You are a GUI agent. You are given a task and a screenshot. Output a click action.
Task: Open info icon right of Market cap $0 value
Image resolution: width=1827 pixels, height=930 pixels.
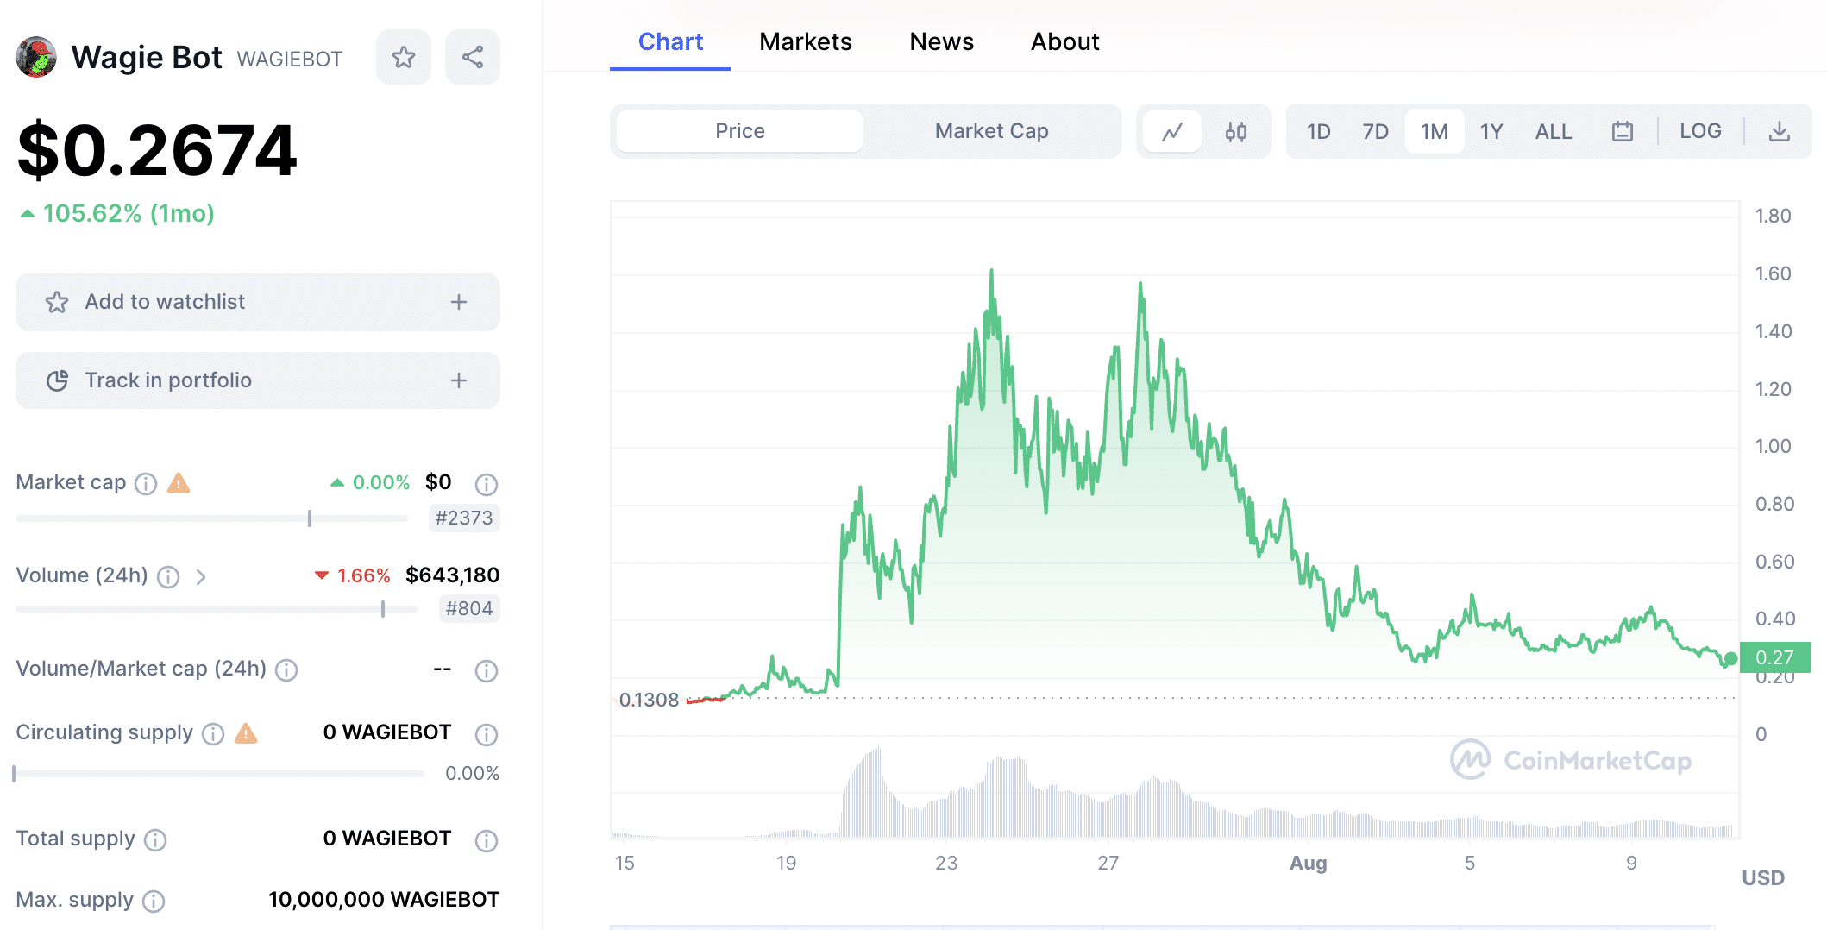click(x=487, y=484)
